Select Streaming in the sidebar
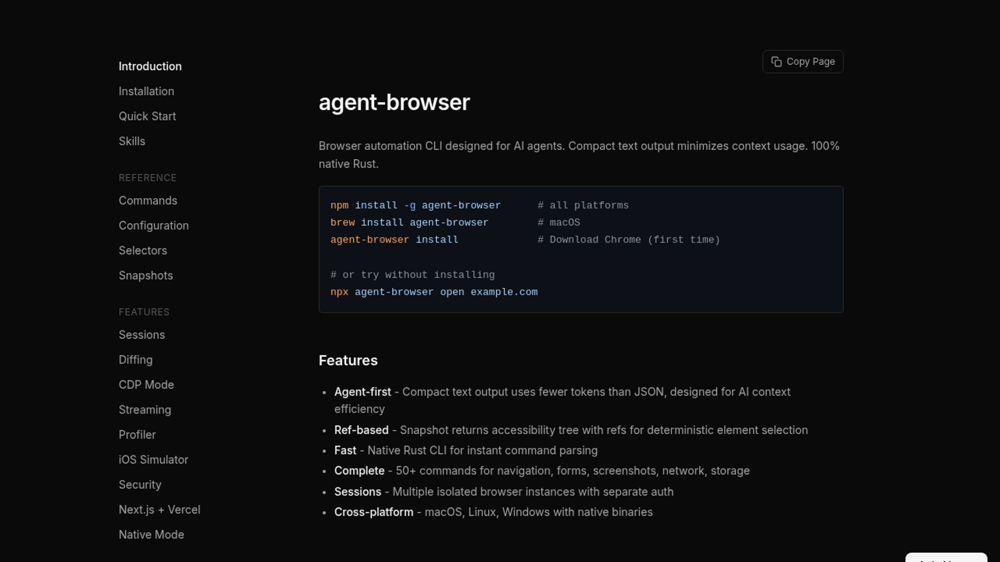Image resolution: width=1000 pixels, height=562 pixels. point(145,410)
